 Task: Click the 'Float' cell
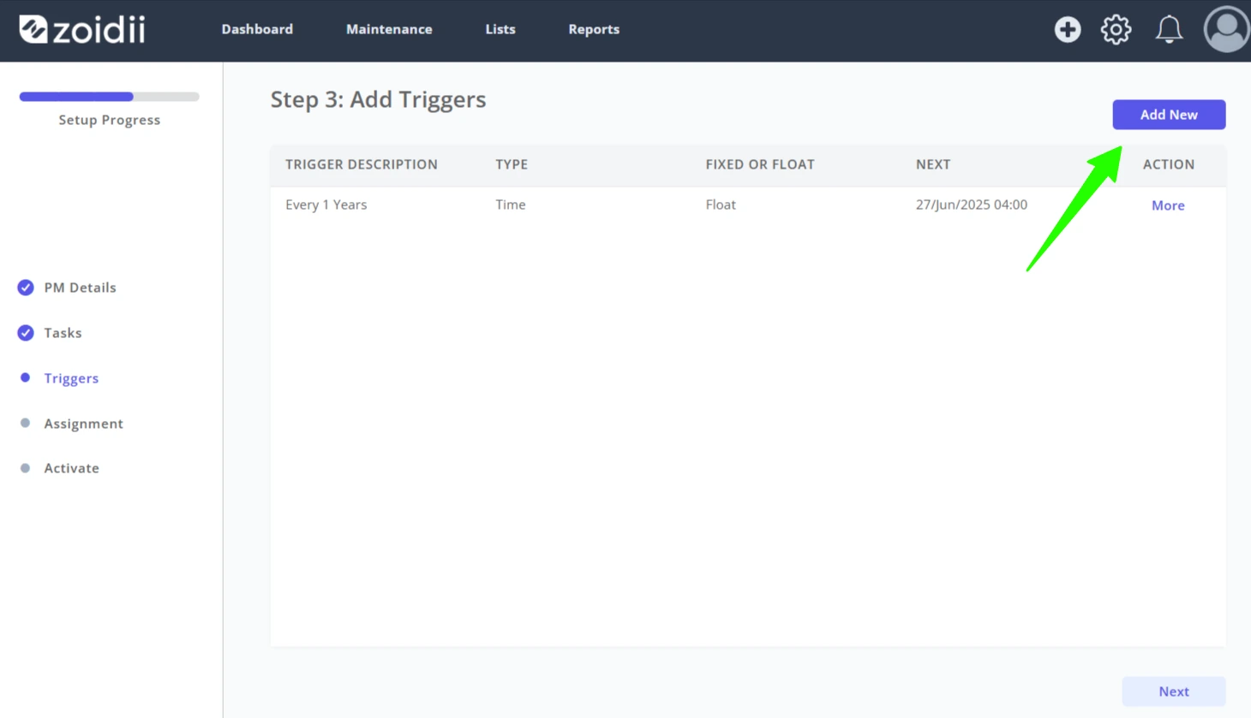point(721,205)
